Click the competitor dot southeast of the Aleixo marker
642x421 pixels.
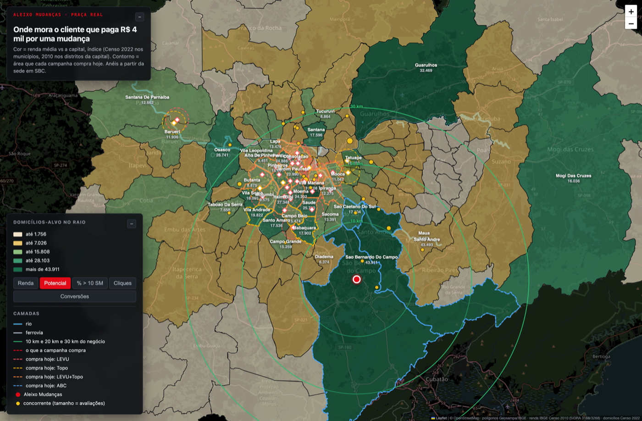pos(377,288)
